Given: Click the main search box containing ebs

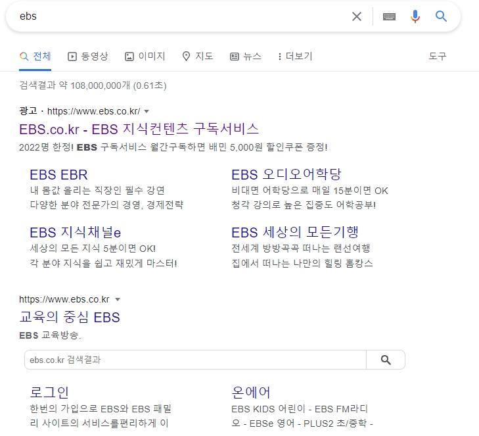Looking at the screenshot, I should pos(177,16).
